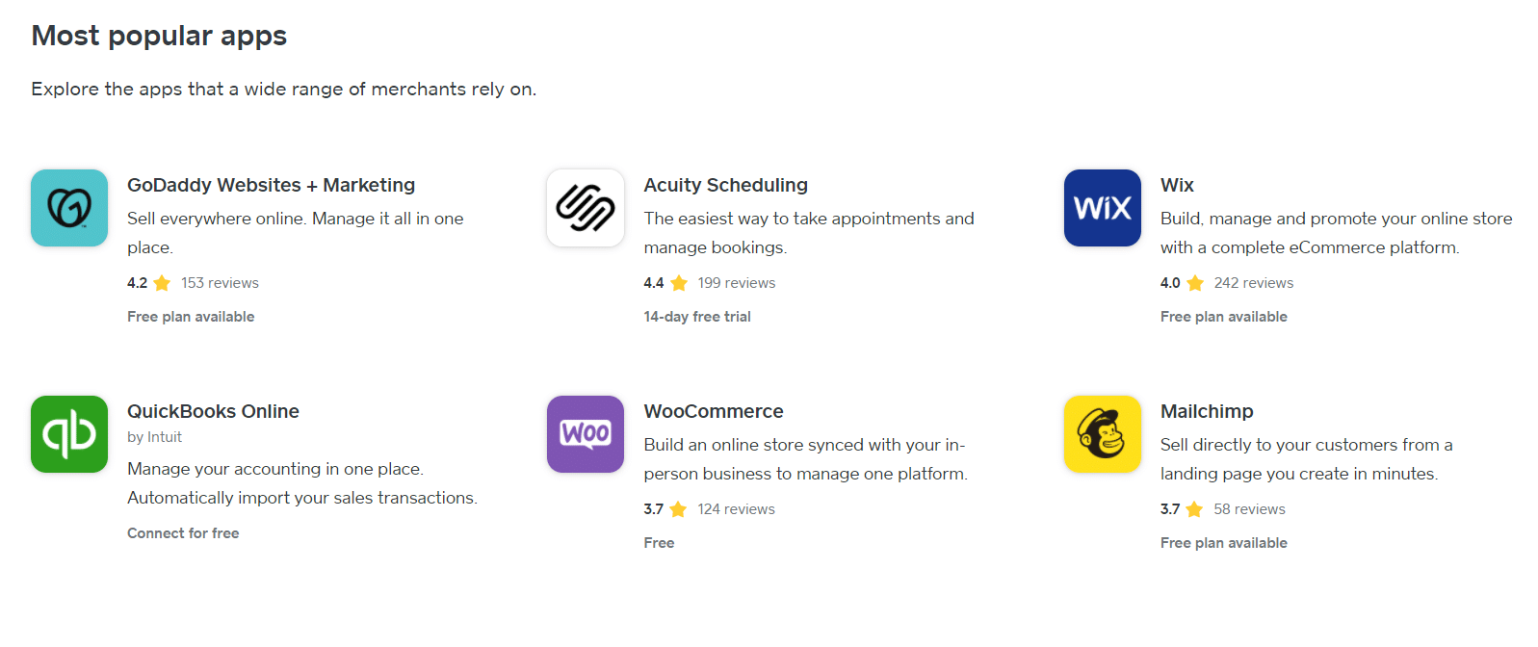Open the Acuity Scheduling app title

(725, 185)
